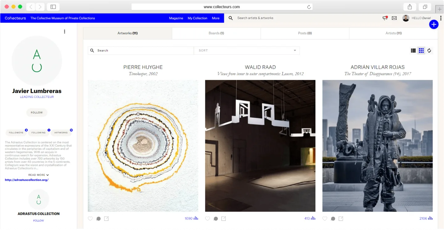
Task: Click the Safari address bar
Action: point(222,7)
